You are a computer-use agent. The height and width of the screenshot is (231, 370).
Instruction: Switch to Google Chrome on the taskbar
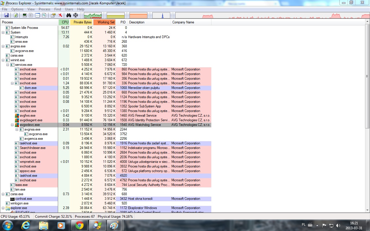point(79,225)
